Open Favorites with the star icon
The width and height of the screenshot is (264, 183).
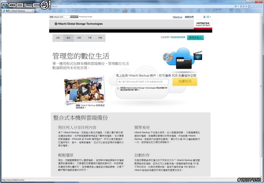(x=256, y=7)
